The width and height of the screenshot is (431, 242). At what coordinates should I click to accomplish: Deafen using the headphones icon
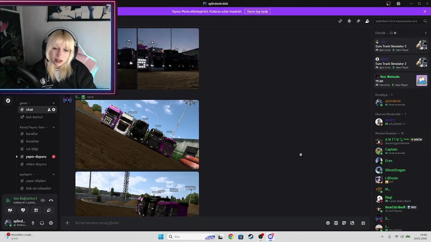click(42, 223)
